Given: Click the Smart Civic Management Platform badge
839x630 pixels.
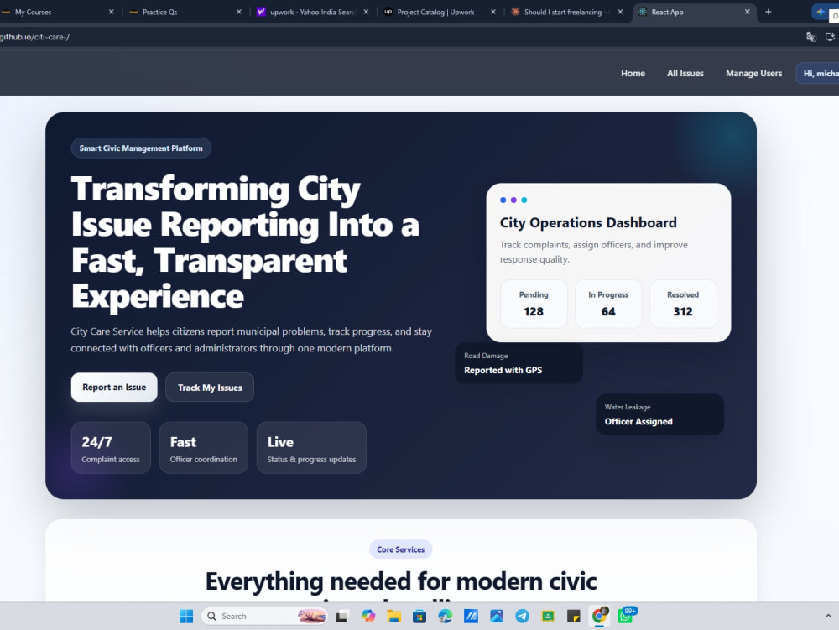Looking at the screenshot, I should point(141,148).
